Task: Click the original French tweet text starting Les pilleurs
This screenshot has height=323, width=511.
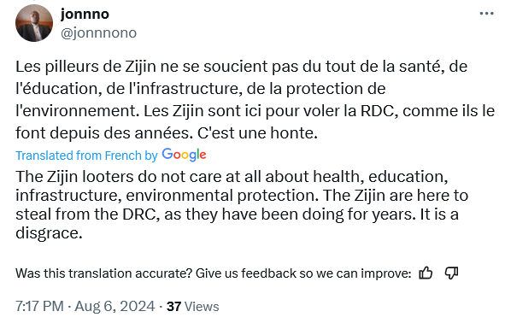Action: [255, 100]
